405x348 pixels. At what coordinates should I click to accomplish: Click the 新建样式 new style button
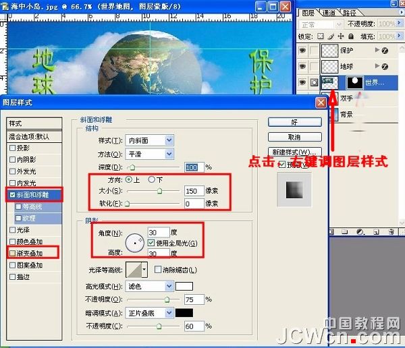coord(295,152)
